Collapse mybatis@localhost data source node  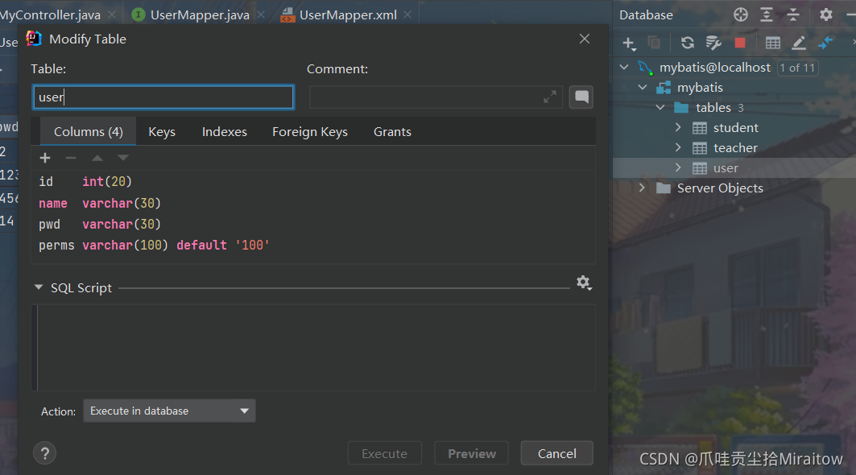(624, 67)
